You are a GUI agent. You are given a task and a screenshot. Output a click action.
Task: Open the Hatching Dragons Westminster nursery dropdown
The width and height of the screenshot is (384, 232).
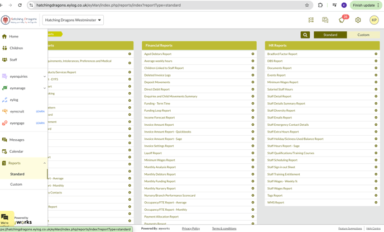coord(73,20)
